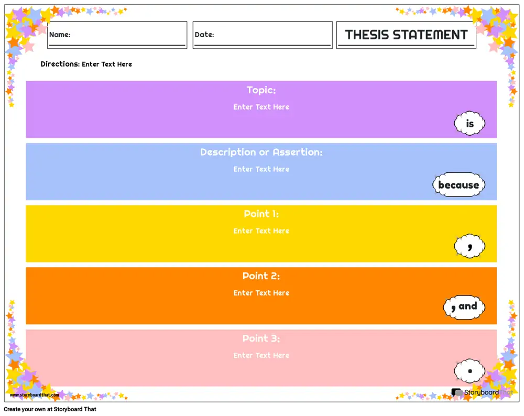The height and width of the screenshot is (416, 524).
Task: Click "Enter Text Here" under Description or Assertion
Action: click(x=261, y=169)
